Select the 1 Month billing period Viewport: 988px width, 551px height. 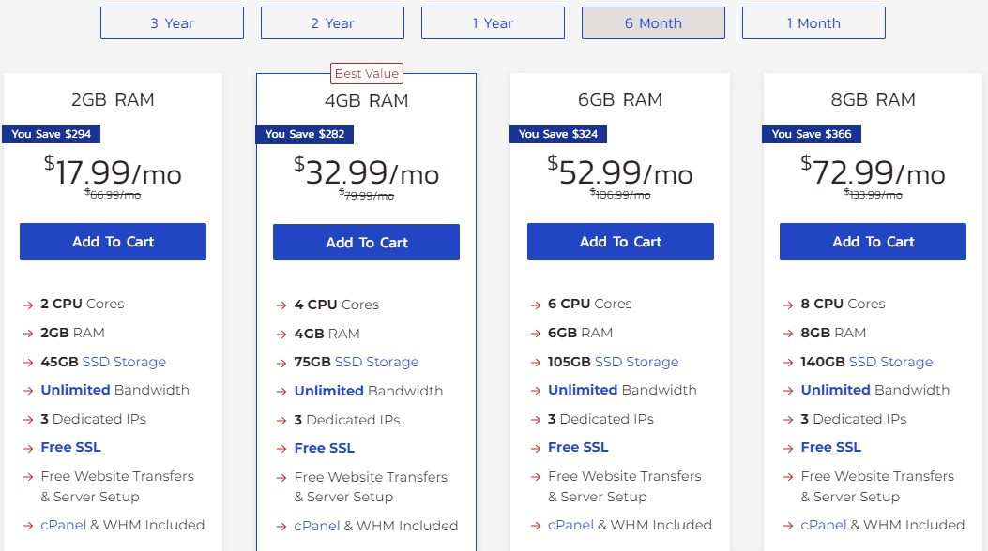pos(813,22)
